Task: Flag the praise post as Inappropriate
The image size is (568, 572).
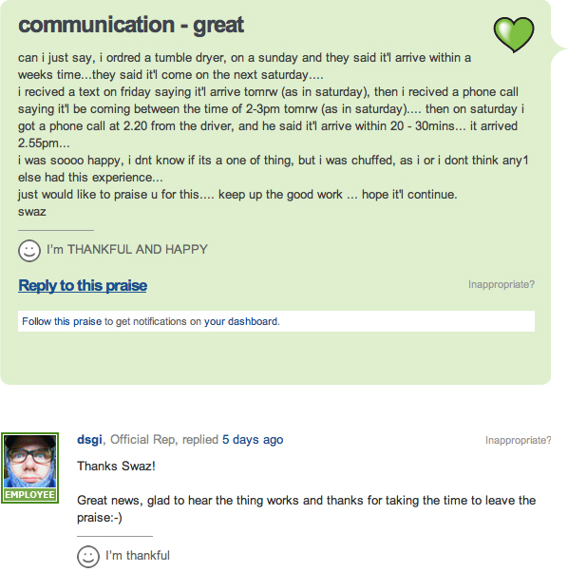Action: coord(502,284)
